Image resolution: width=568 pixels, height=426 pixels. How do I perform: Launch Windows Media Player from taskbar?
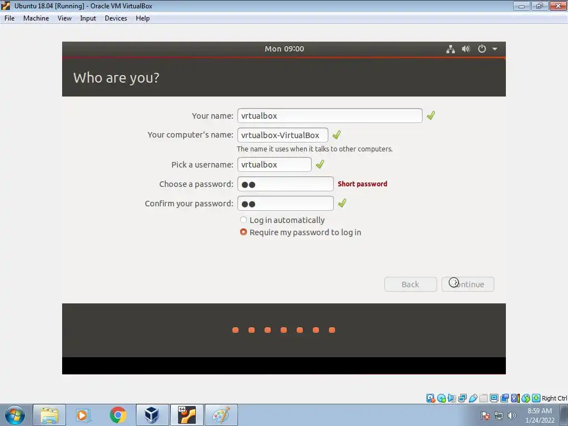pyautogui.click(x=82, y=415)
